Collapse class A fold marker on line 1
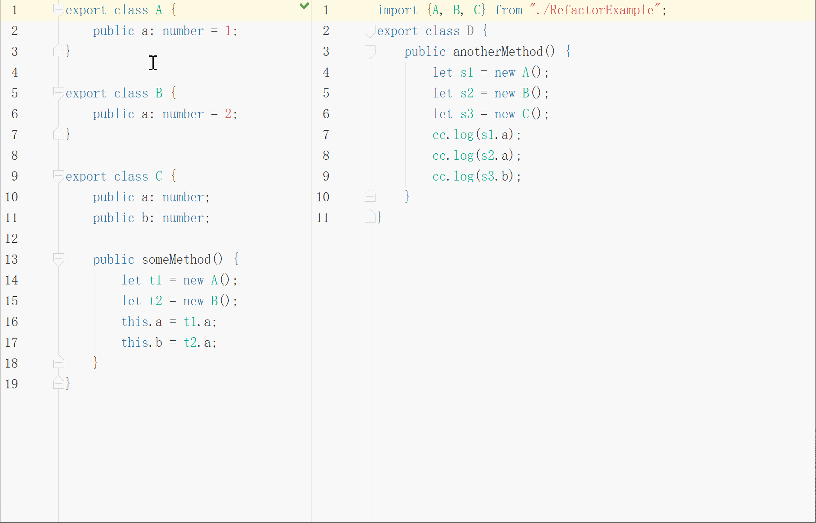This screenshot has width=816, height=523. coord(58,10)
